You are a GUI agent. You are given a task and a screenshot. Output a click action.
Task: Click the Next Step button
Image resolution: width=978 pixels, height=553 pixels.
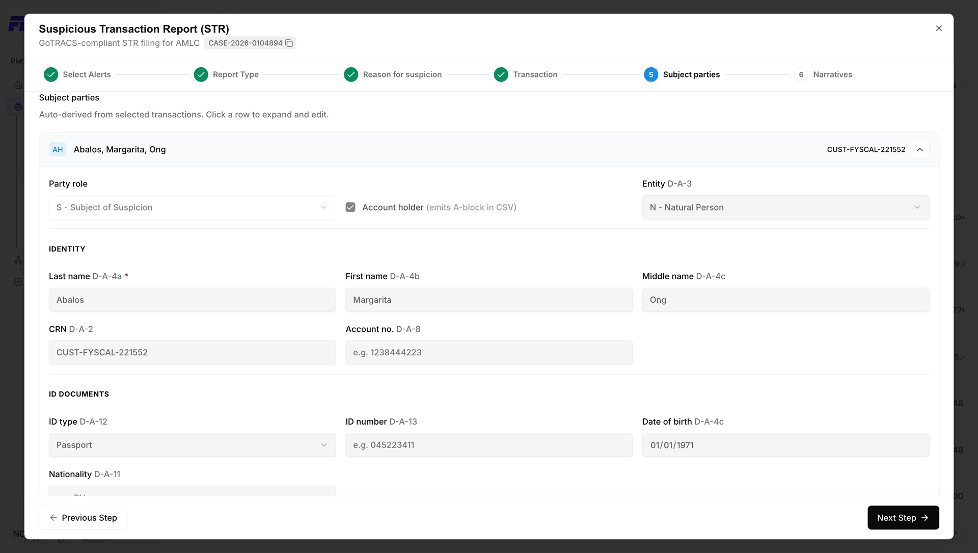tap(903, 518)
